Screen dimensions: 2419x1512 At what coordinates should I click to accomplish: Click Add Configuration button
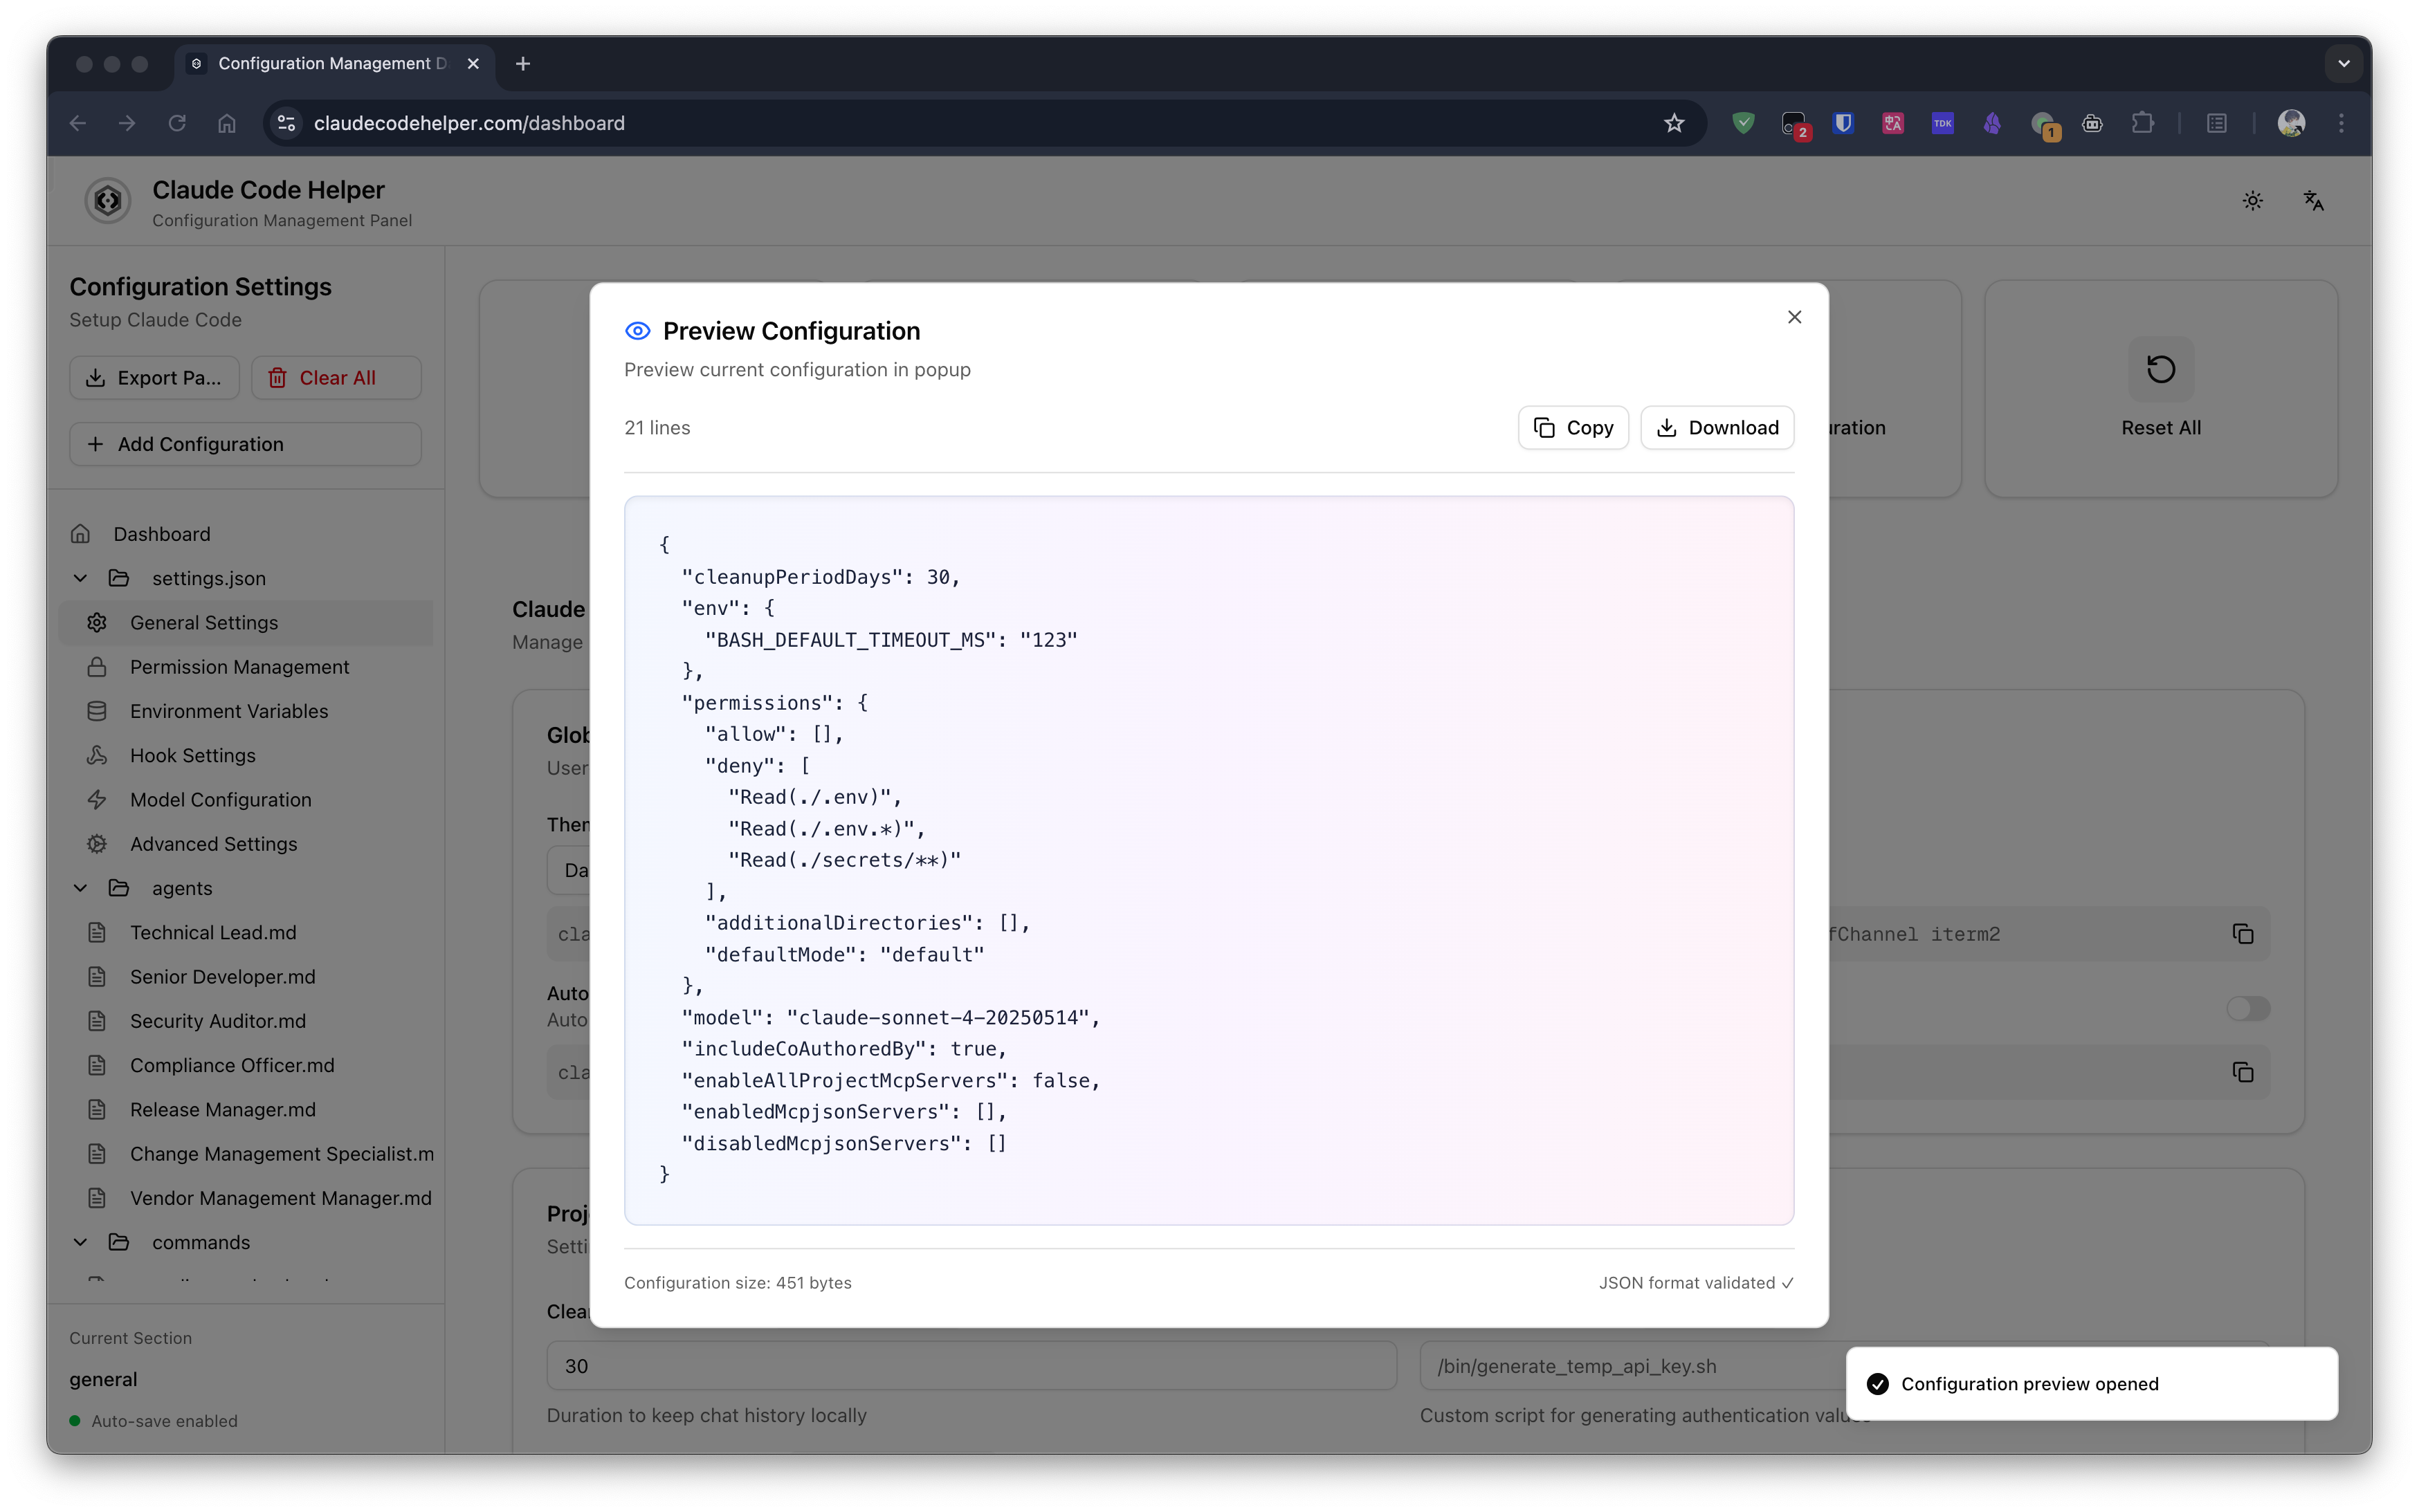point(245,444)
